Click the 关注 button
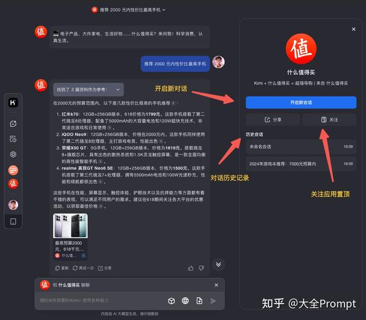Screen dimensions: 366x320 pyautogui.click(x=329, y=119)
